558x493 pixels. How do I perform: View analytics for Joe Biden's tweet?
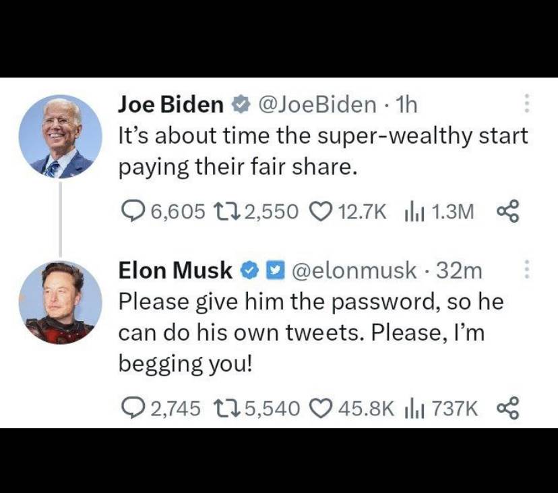pyautogui.click(x=413, y=212)
